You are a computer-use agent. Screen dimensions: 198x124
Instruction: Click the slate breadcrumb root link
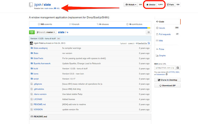(x=61, y=32)
